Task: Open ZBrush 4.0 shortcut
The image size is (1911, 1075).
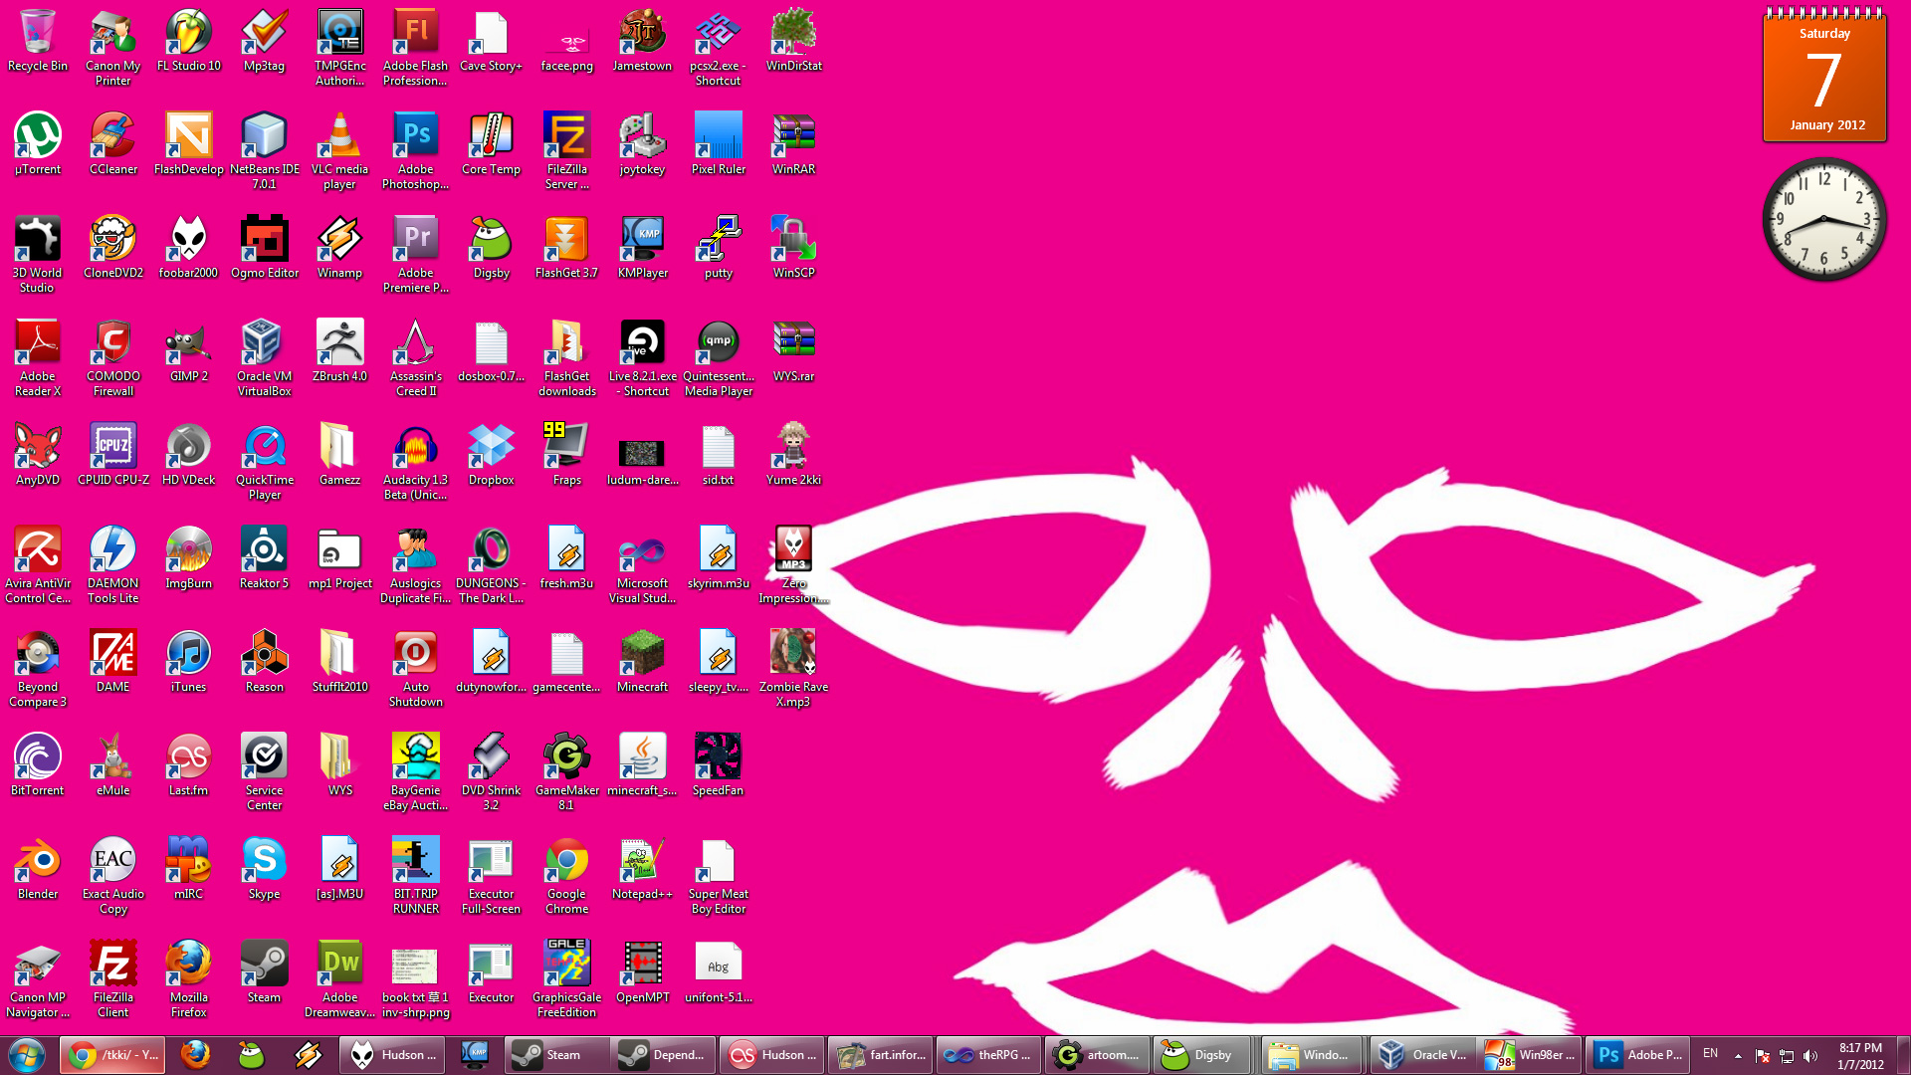Action: [x=340, y=351]
